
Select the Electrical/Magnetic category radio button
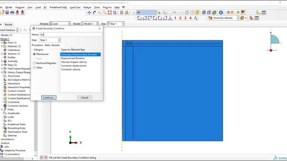(34, 63)
